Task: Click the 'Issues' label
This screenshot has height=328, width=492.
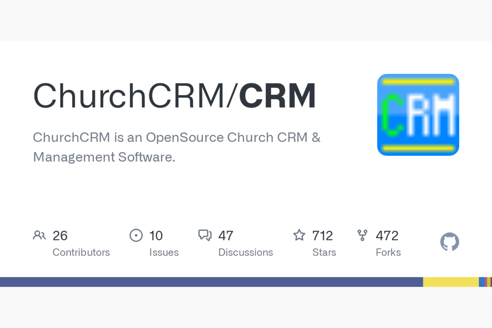Action: (x=164, y=252)
